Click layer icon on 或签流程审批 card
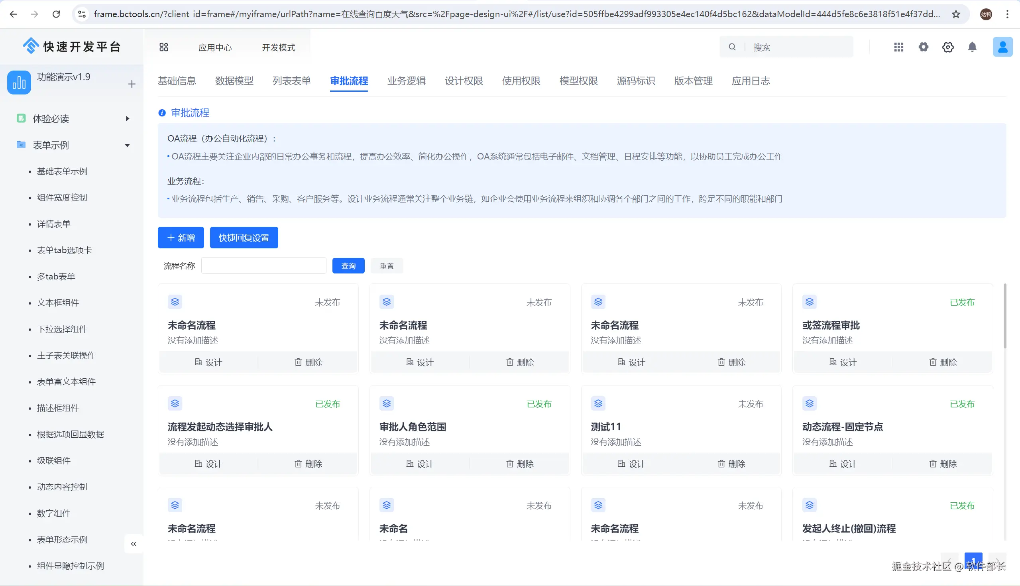 pos(810,302)
